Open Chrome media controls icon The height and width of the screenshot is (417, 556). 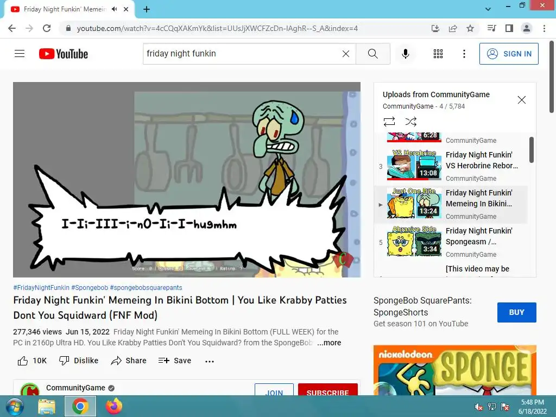pos(491,28)
